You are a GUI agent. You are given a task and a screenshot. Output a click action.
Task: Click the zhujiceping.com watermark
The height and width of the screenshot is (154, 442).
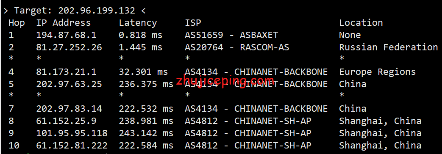point(225,81)
